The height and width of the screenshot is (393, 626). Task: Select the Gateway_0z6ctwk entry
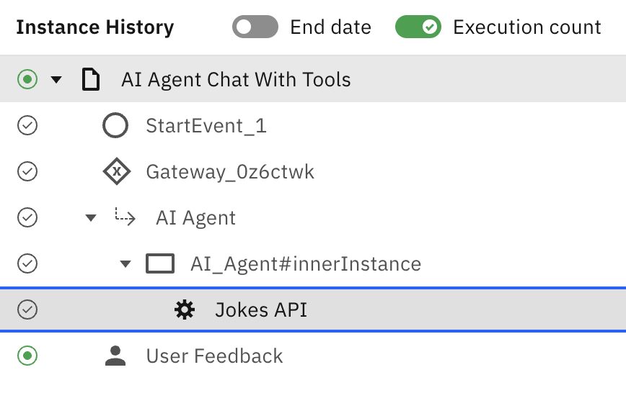[230, 172]
